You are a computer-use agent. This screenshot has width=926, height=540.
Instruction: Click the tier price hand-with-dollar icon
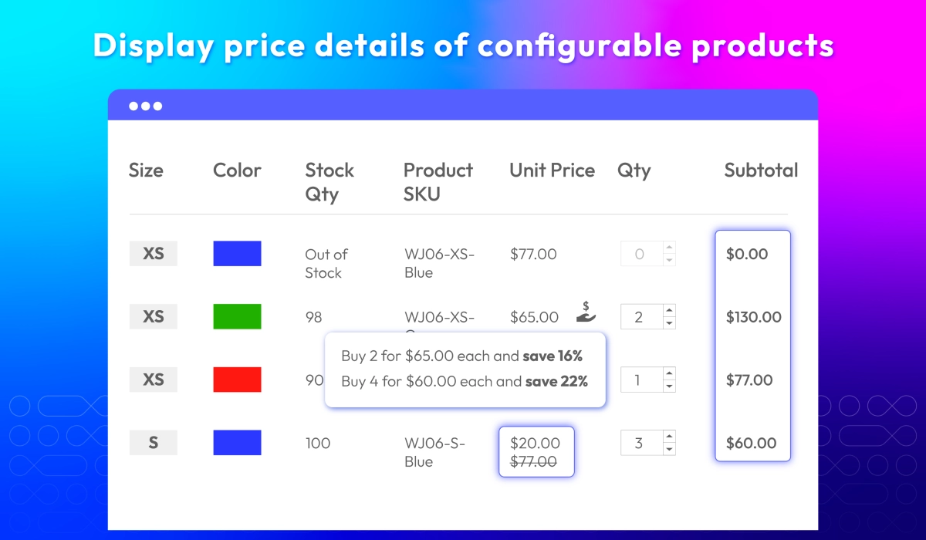[586, 312]
